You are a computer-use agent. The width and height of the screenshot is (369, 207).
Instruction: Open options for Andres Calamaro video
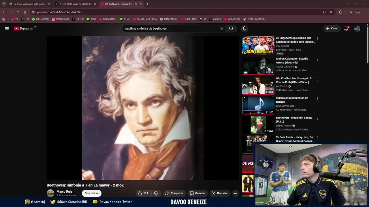coord(318,59)
